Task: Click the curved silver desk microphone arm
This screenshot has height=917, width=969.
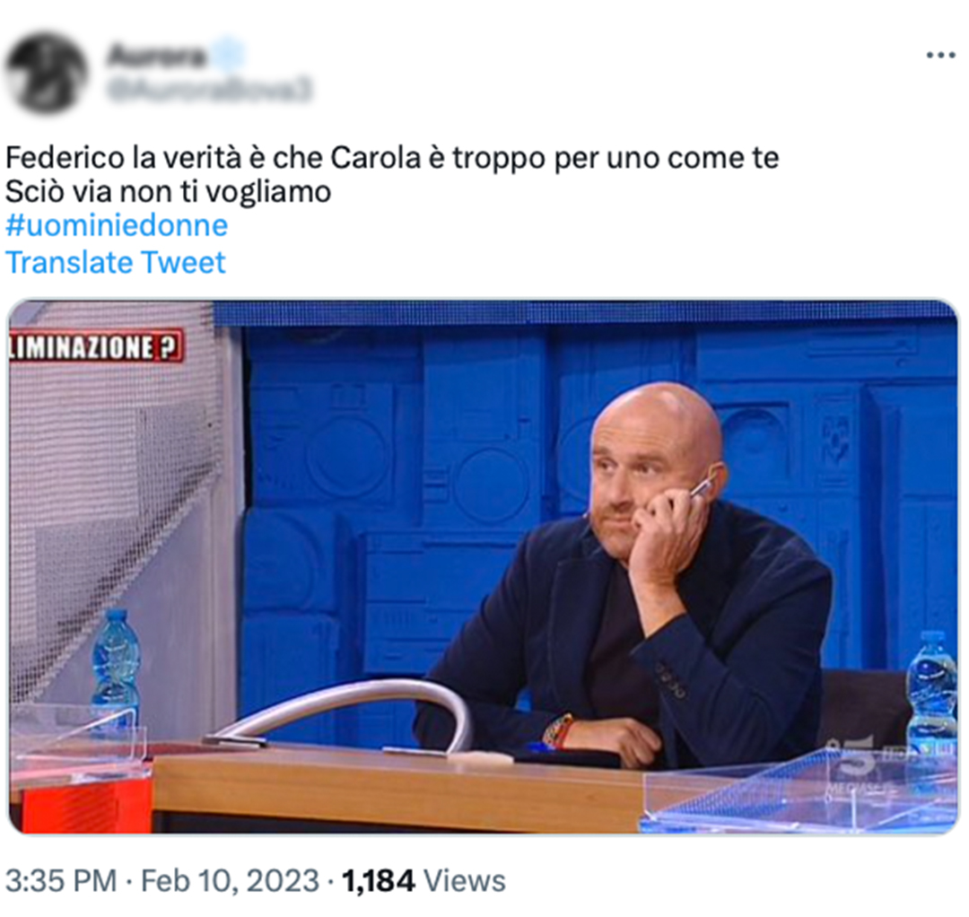Action: [340, 717]
